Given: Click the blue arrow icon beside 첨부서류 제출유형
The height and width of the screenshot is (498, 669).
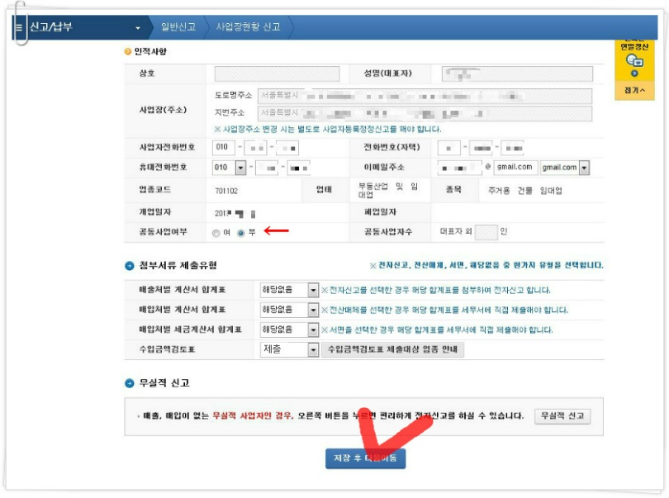Looking at the screenshot, I should click(130, 266).
